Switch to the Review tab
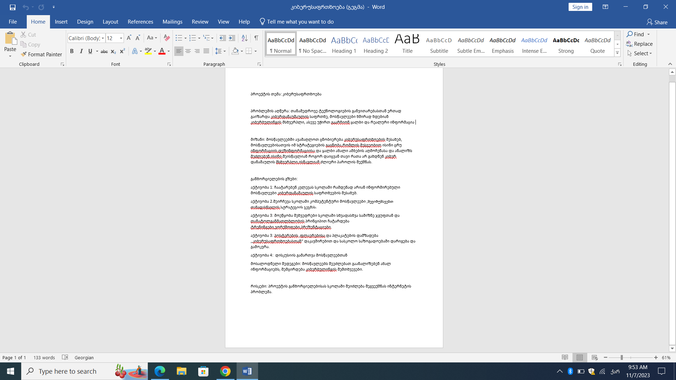 pyautogui.click(x=200, y=22)
